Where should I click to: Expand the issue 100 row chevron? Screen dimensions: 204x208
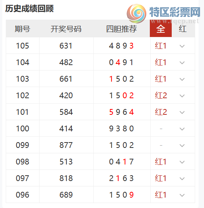click(182, 129)
